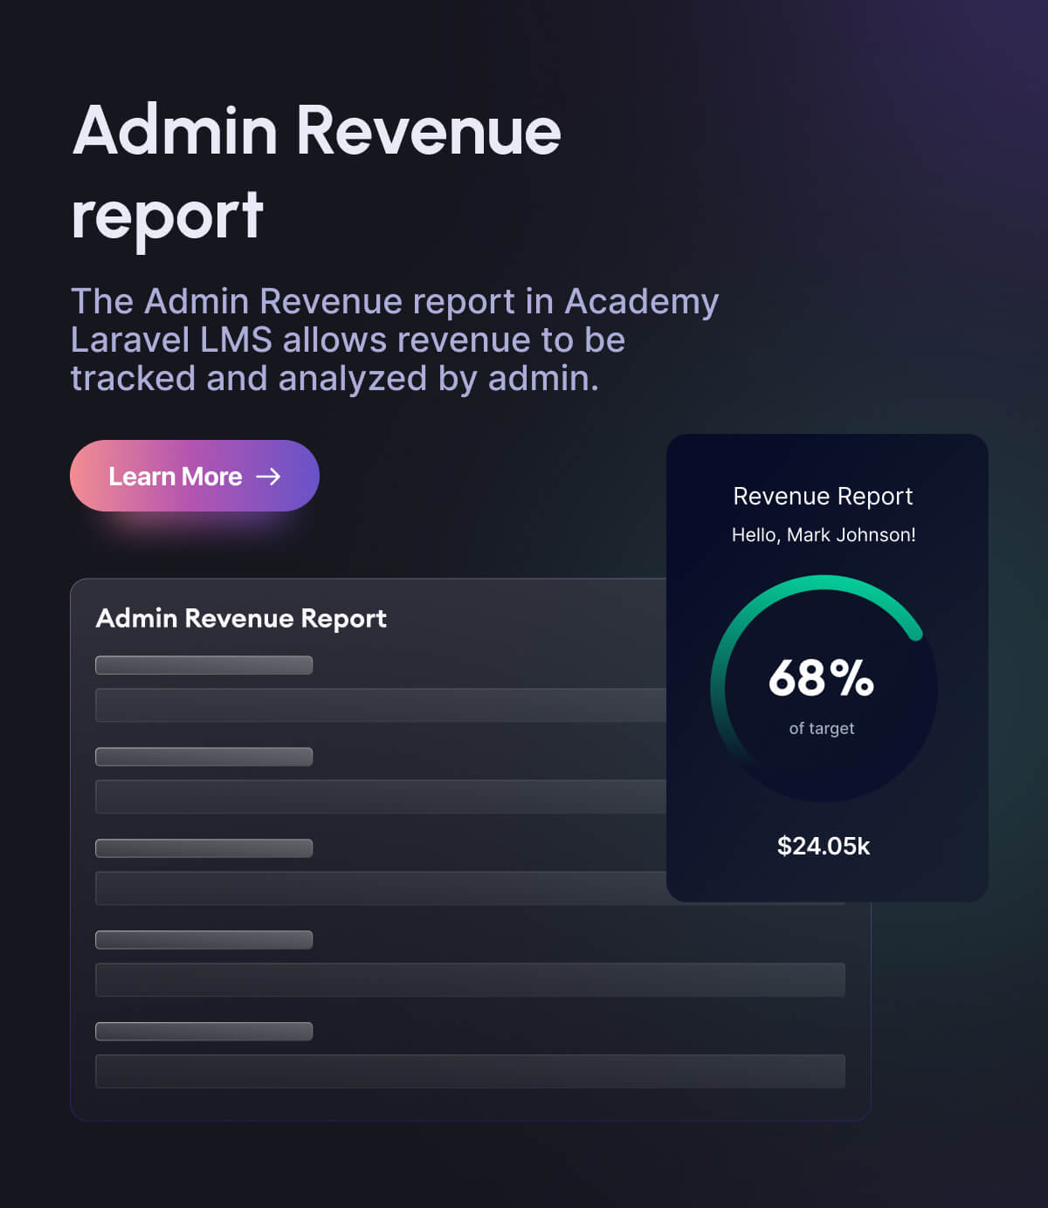The height and width of the screenshot is (1208, 1048).
Task: Click the "Admin Revenue Report" skeleton panel title
Action: click(x=241, y=618)
